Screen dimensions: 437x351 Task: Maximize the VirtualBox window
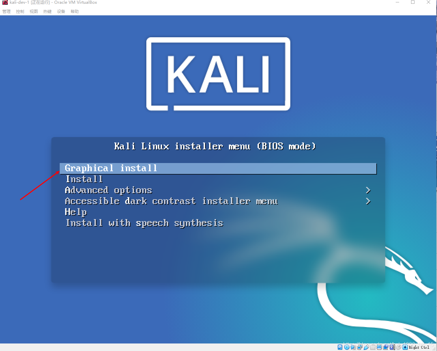[x=413, y=2]
